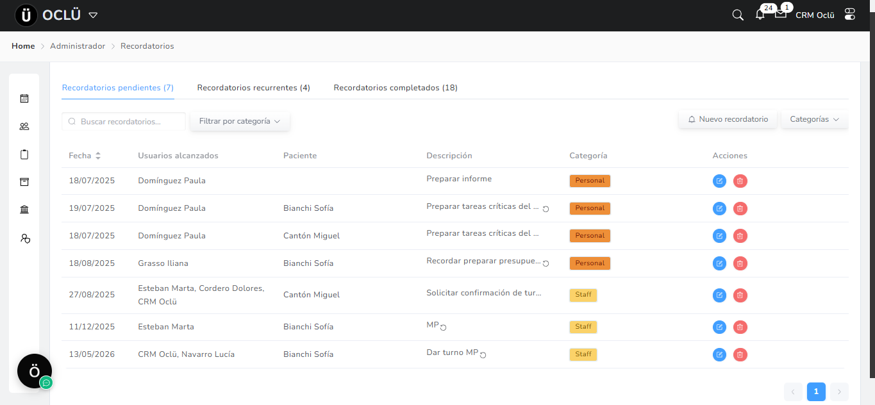Open the bank building icon in sidebar
The width and height of the screenshot is (875, 405).
pyautogui.click(x=24, y=210)
